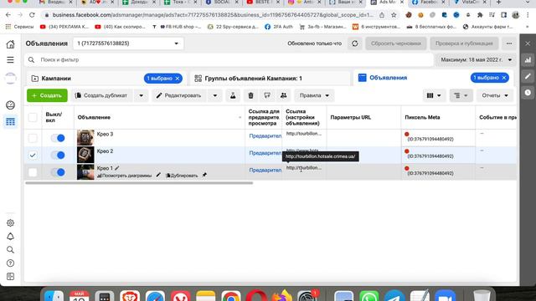Click Дублировать under Крео 1
The image size is (536, 301).
click(182, 176)
